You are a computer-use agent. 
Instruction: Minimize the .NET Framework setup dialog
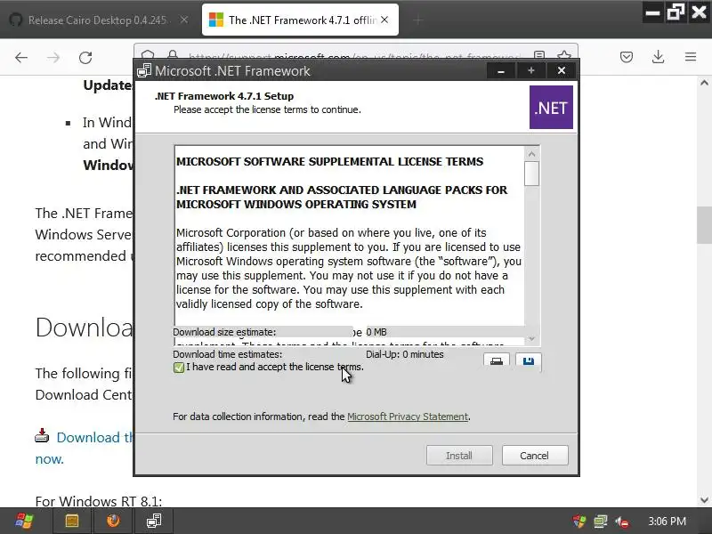tap(501, 71)
